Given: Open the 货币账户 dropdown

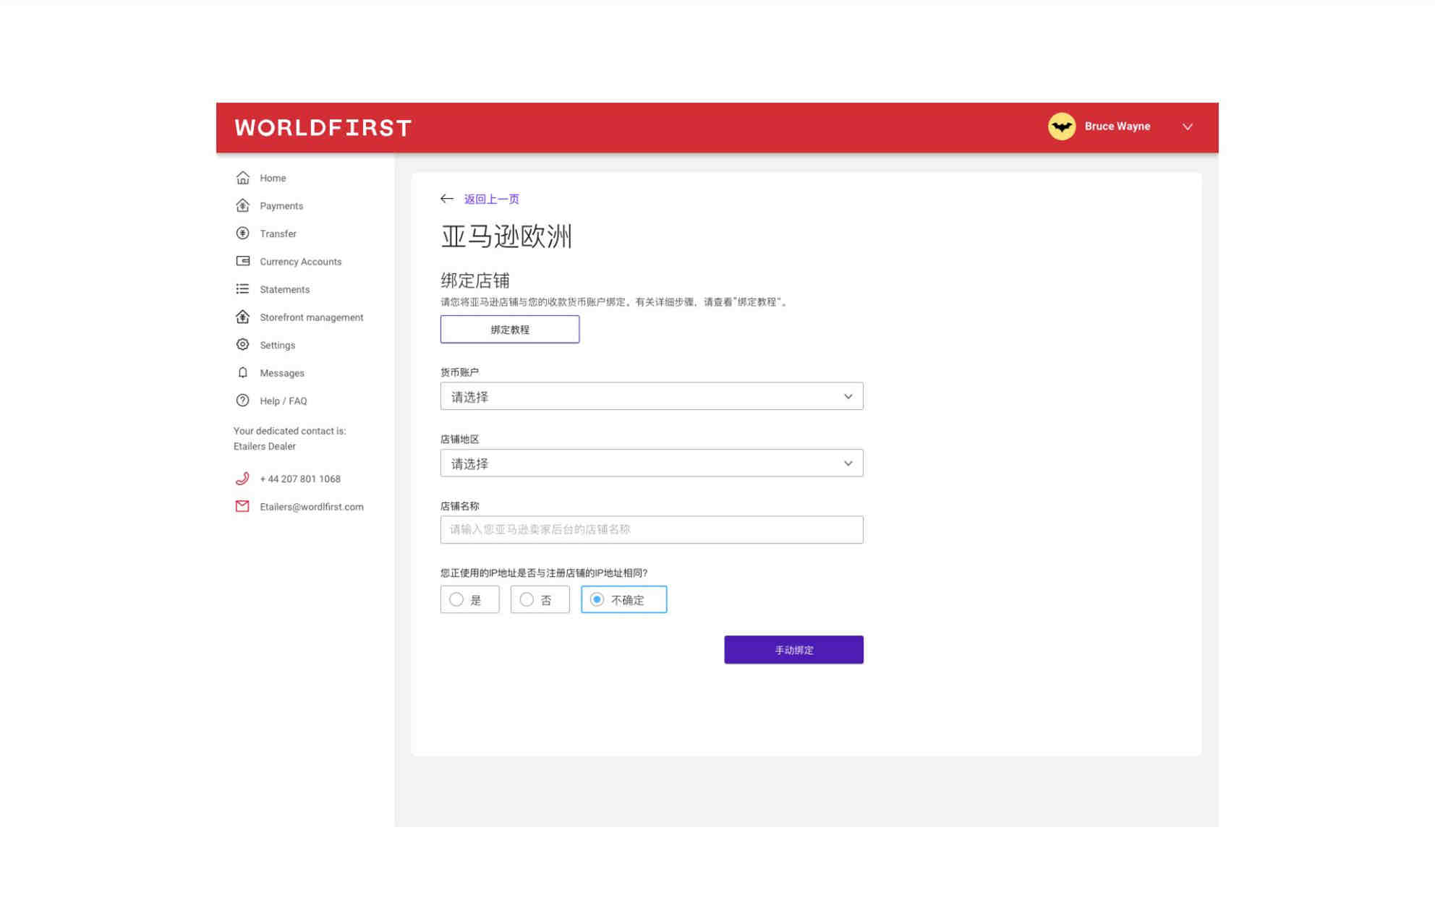Looking at the screenshot, I should pyautogui.click(x=651, y=396).
